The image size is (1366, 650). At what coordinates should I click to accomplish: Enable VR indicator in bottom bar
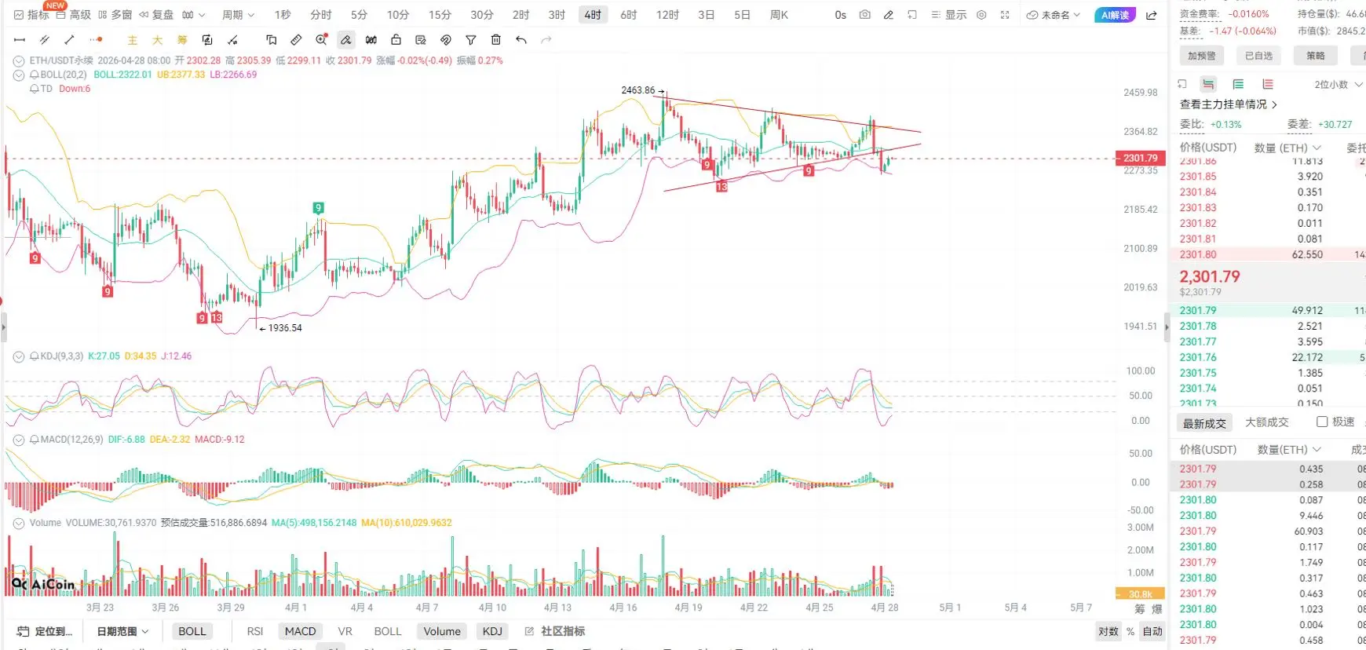tap(345, 631)
